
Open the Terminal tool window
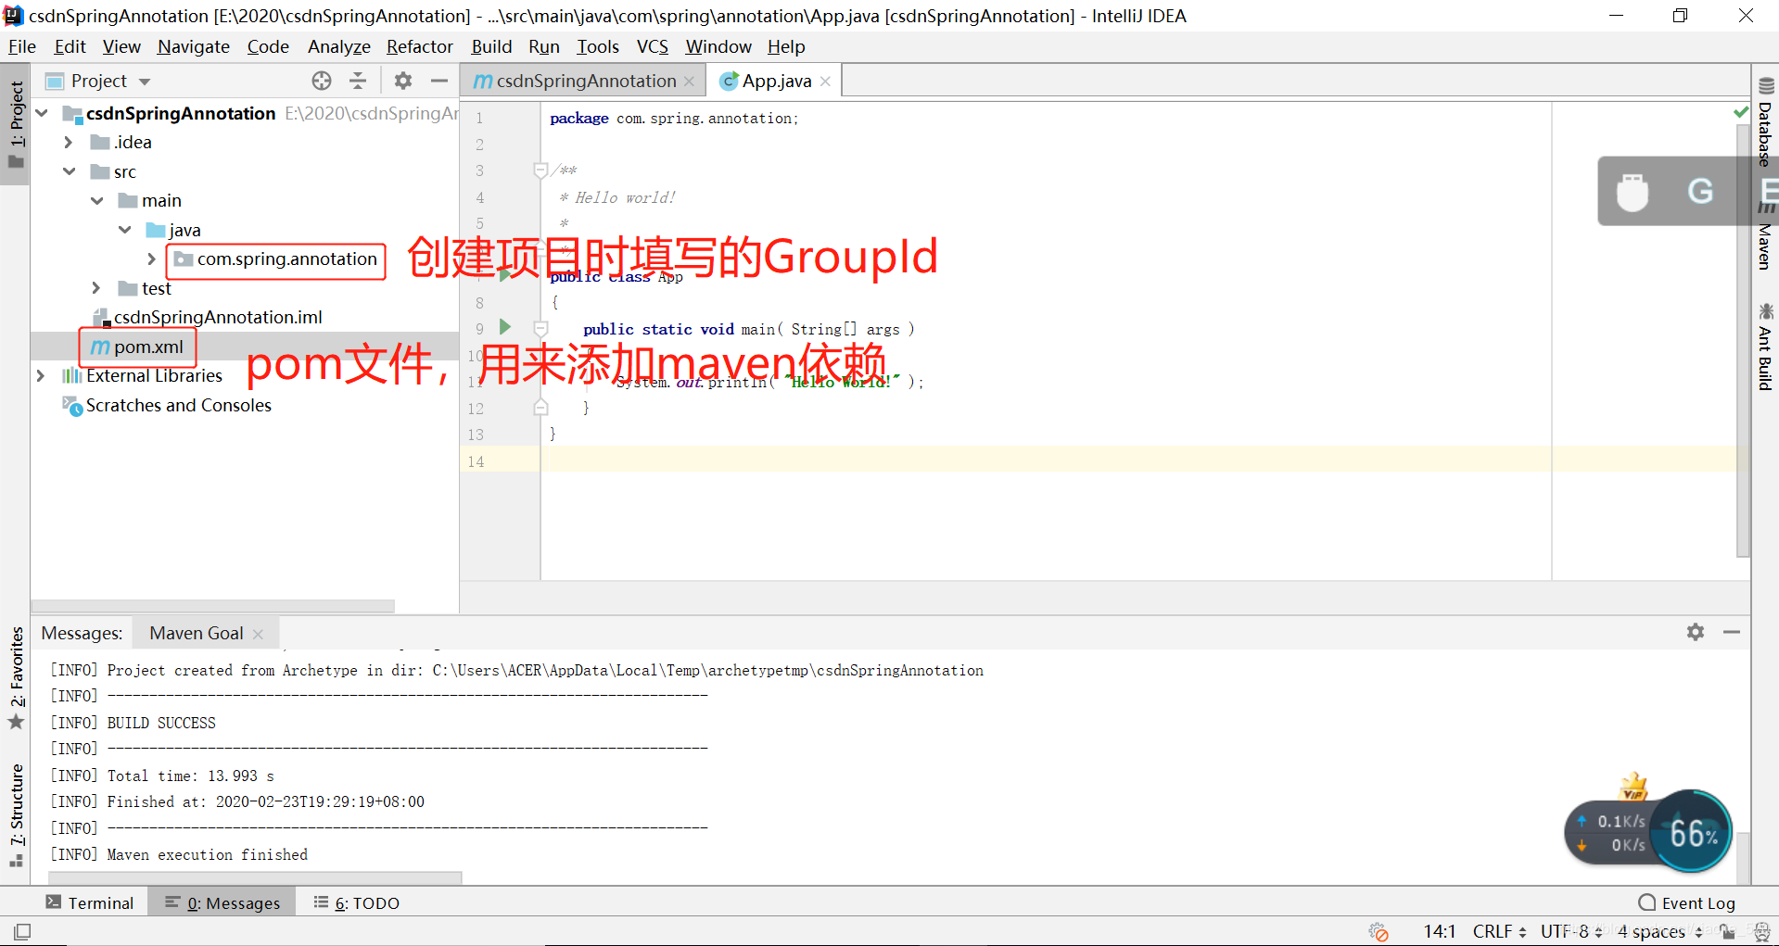tap(90, 902)
